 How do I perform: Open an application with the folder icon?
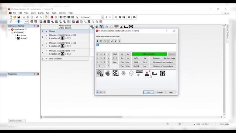[x=15, y=17]
